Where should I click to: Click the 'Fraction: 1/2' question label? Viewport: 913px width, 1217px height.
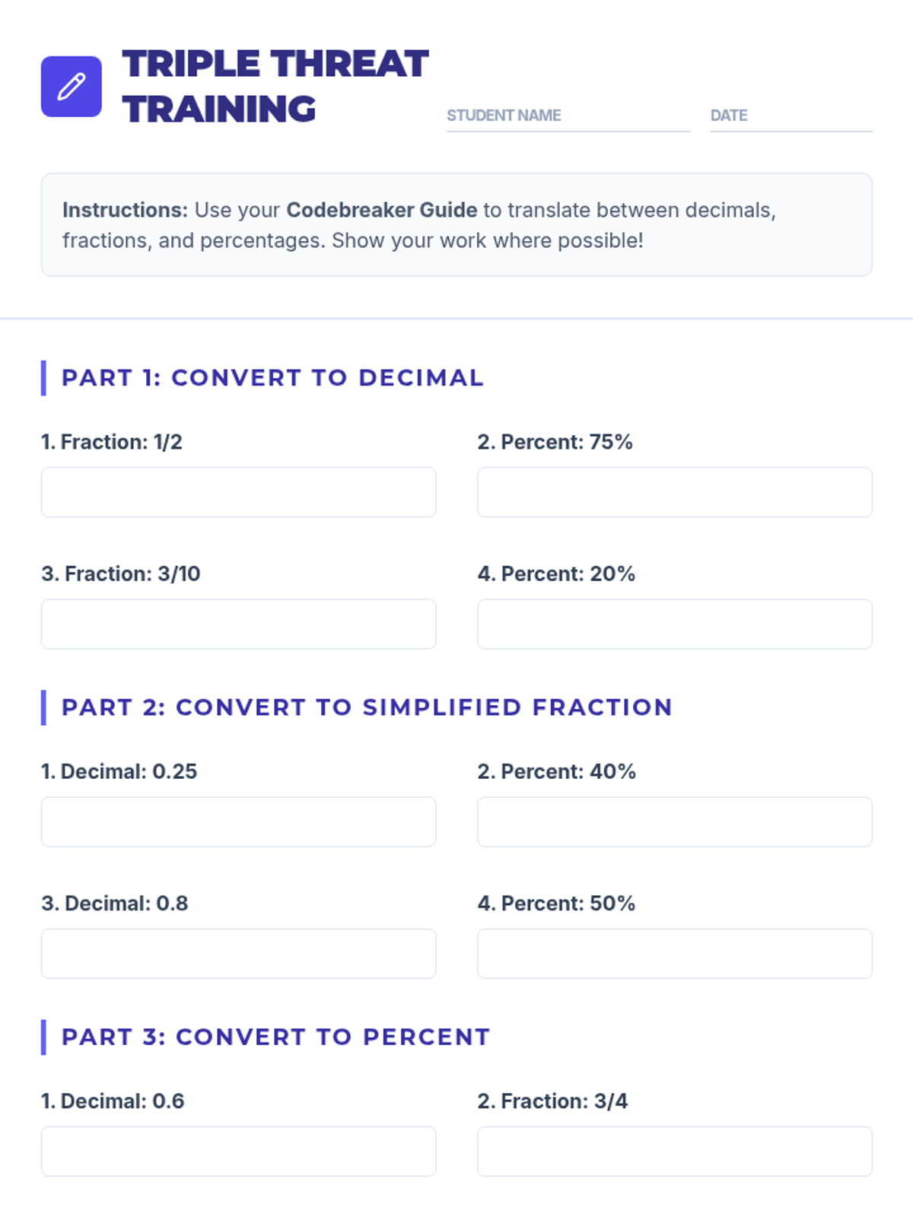(x=112, y=442)
